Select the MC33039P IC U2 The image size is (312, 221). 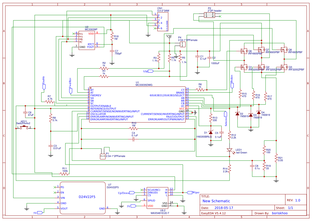[86, 40]
